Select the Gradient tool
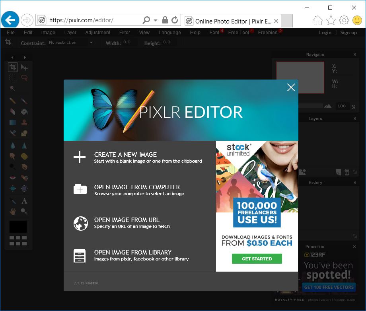This screenshot has width=366, height=311. click(13, 122)
